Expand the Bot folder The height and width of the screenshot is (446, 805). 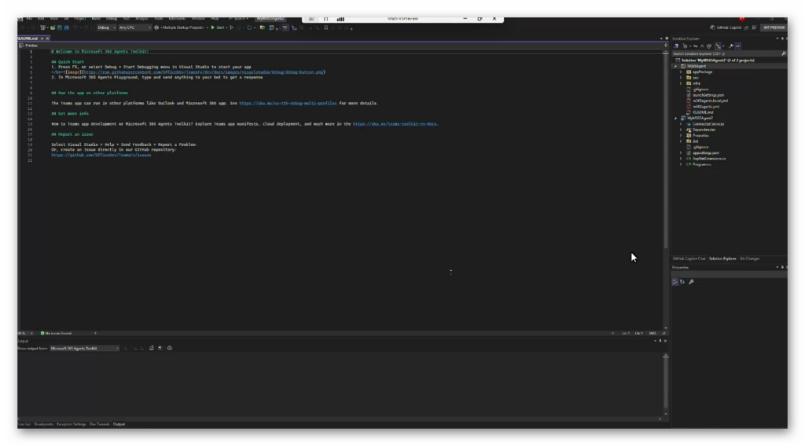click(x=682, y=141)
